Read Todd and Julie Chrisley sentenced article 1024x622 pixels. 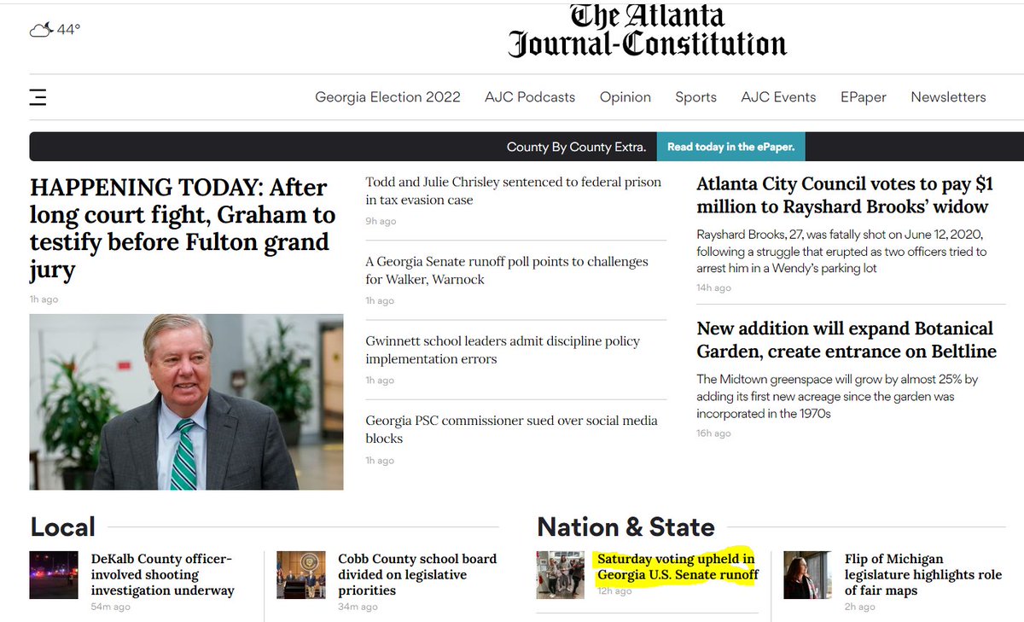pos(514,191)
